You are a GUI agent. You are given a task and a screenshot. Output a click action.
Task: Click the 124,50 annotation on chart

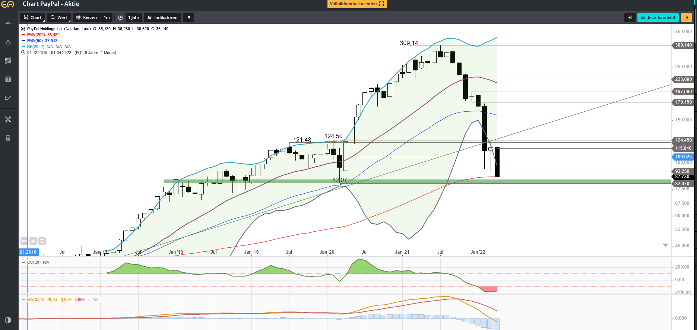[333, 136]
